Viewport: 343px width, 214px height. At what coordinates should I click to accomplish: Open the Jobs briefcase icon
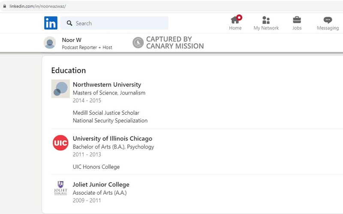click(x=297, y=20)
